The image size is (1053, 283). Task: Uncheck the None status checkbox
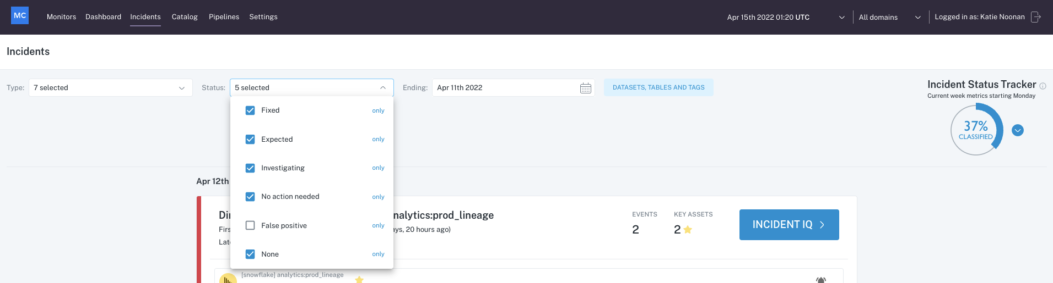click(x=250, y=254)
